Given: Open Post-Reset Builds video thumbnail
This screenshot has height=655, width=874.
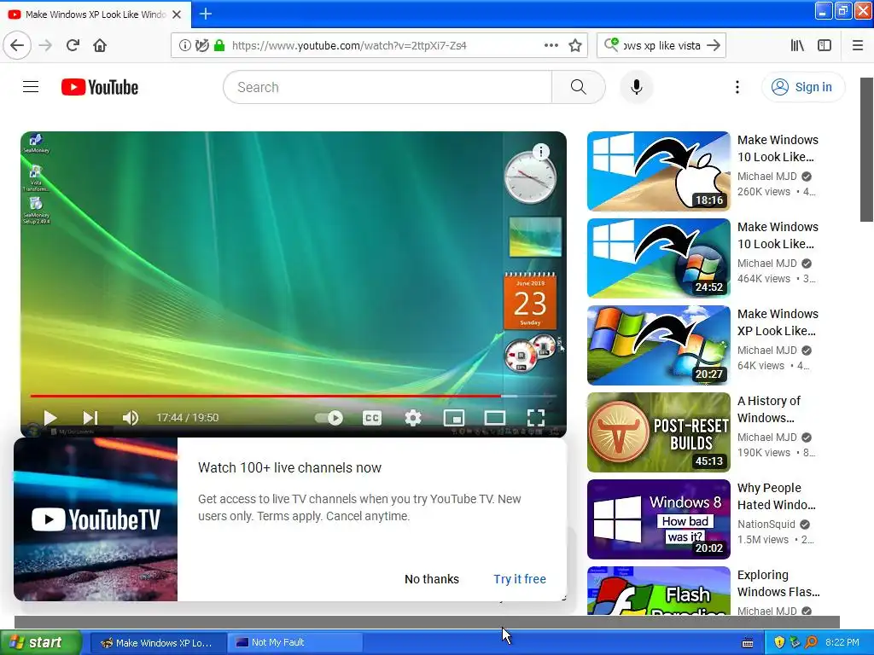Looking at the screenshot, I should 658,432.
